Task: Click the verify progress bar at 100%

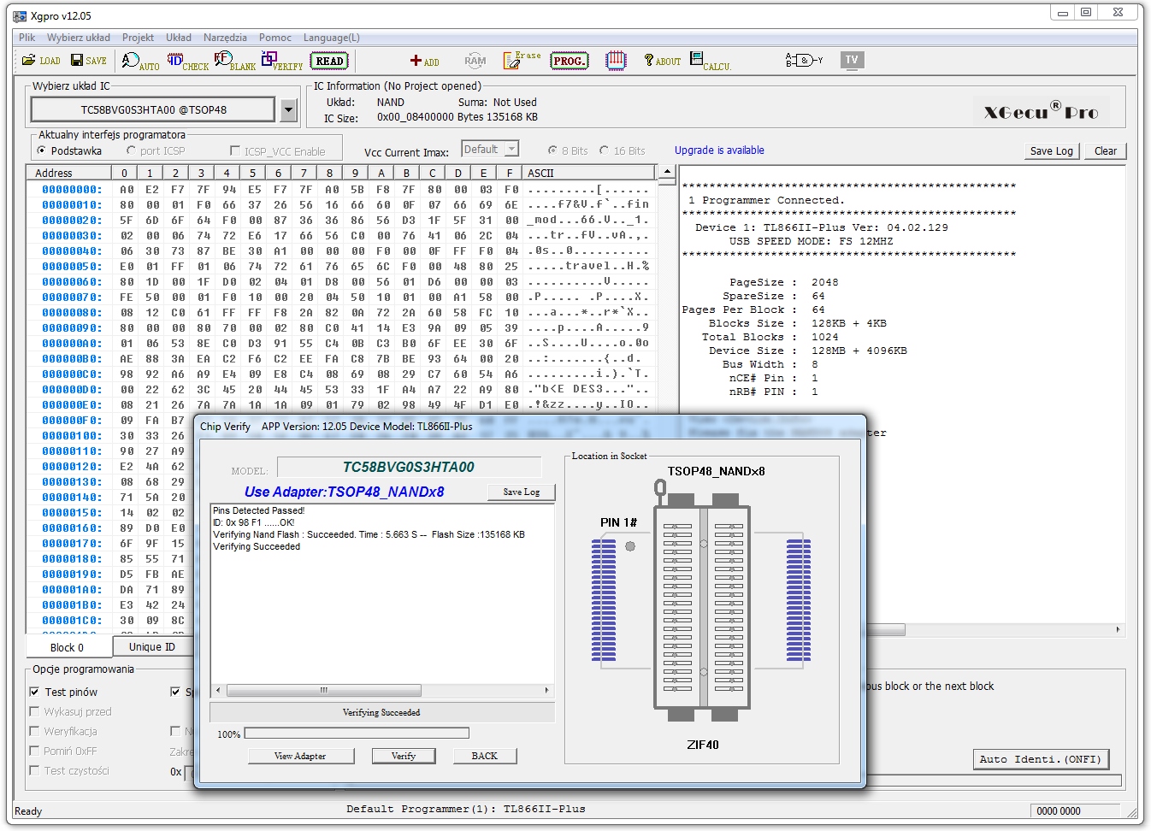Action: point(357,734)
